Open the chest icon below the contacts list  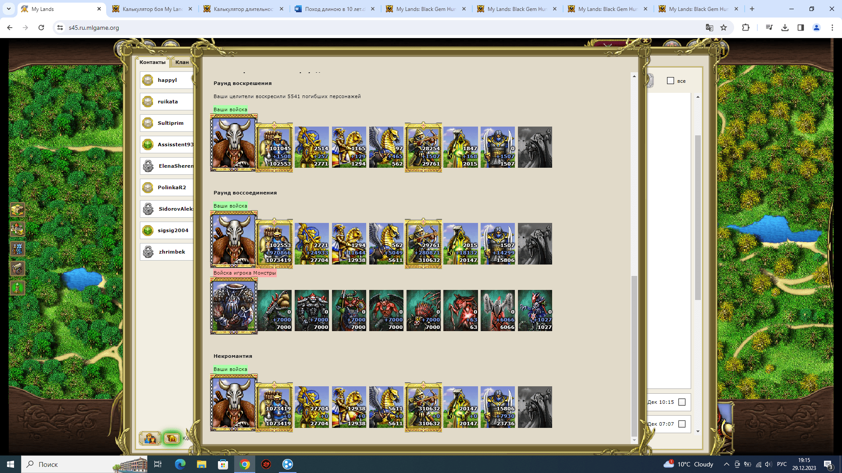171,438
